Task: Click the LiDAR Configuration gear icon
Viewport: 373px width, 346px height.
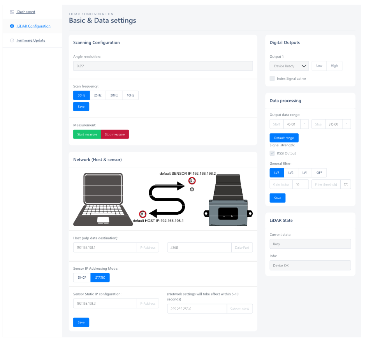Action: coord(12,26)
